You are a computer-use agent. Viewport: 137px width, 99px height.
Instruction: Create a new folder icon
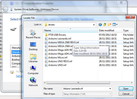(109, 24)
